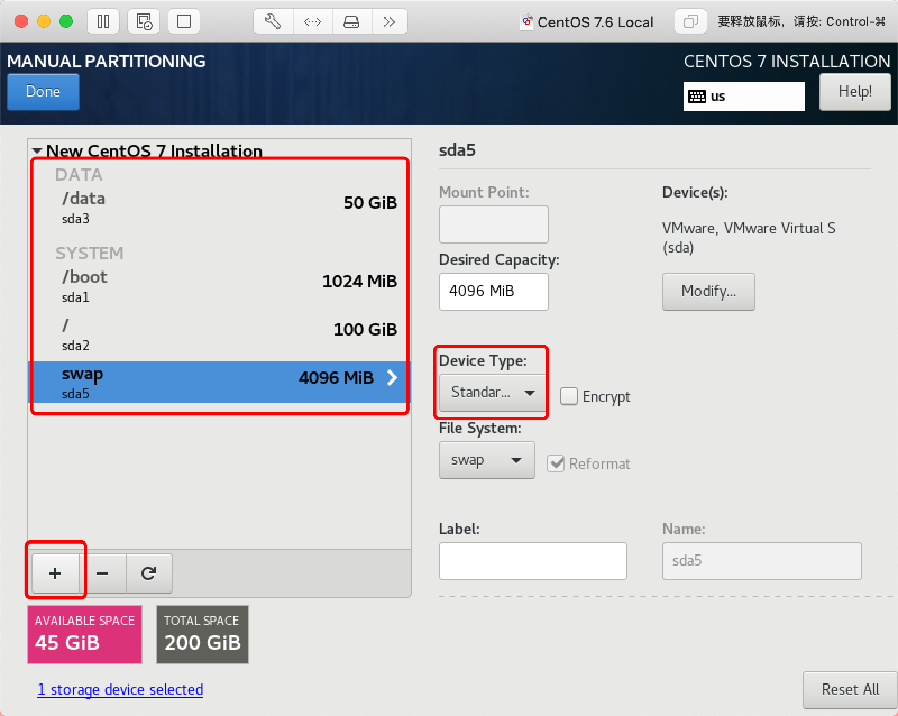
Task: Click the Desired Capacity field
Action: (x=494, y=291)
